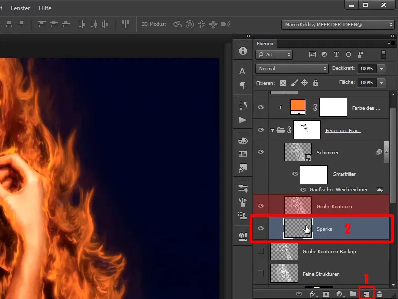Select the 3D camera zoom icon
The width and height of the screenshot is (398, 299).
pos(225,24)
